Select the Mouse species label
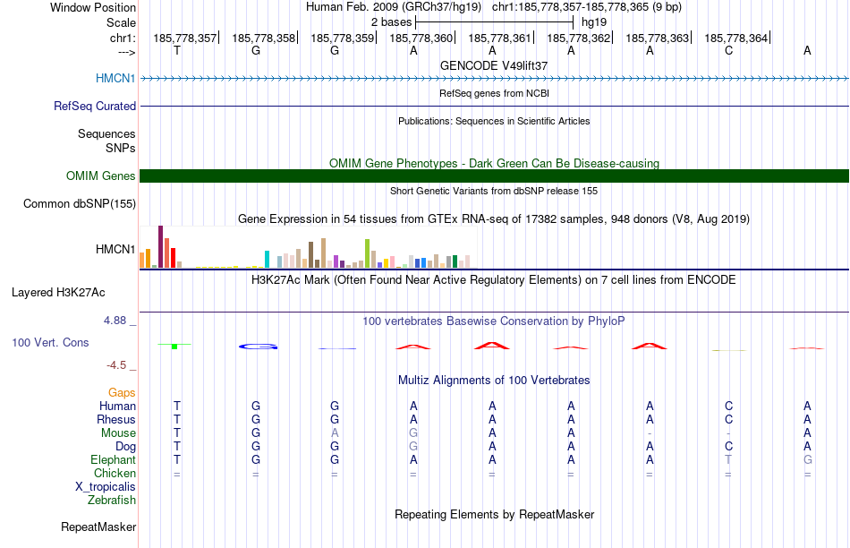This screenshot has height=548, width=850. tap(119, 433)
